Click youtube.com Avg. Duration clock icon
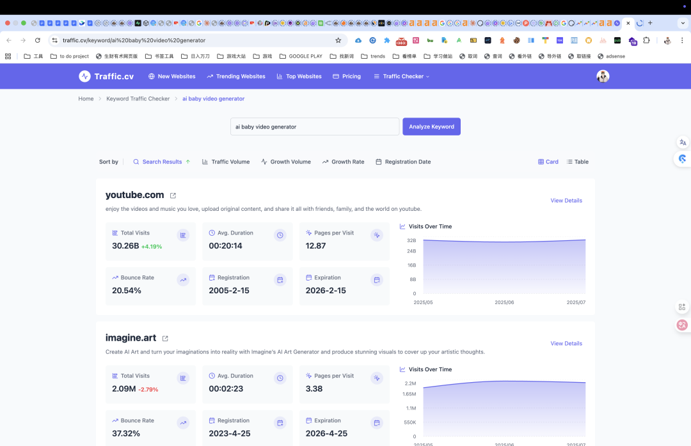Viewport: 691px width, 446px height. (x=280, y=235)
